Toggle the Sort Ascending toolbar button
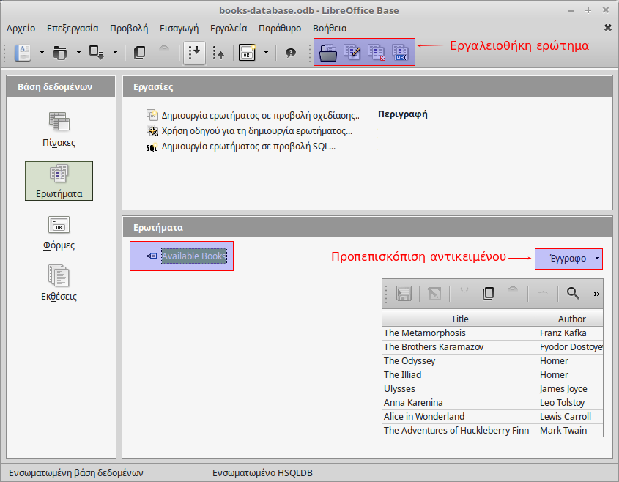 click(195, 53)
